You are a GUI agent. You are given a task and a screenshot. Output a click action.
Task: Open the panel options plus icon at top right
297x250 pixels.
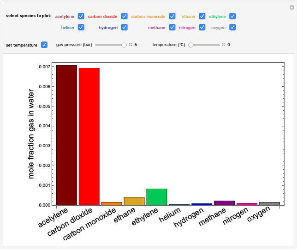click(x=291, y=7)
